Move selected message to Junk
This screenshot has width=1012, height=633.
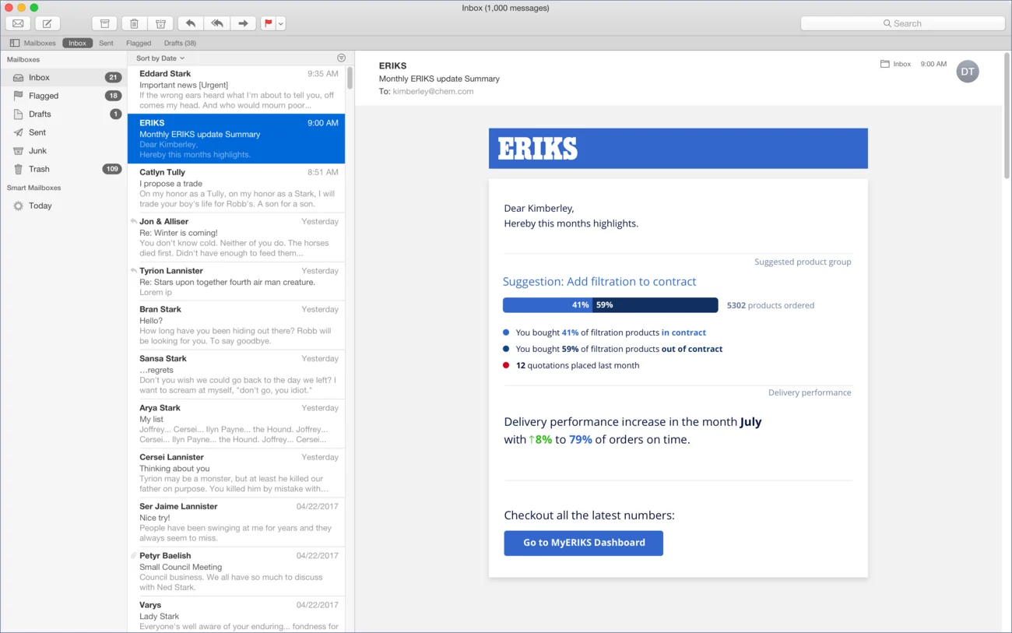(x=161, y=23)
